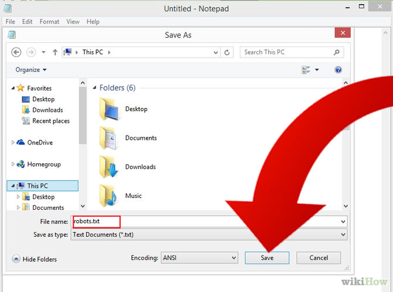Click the File name input field
Image resolution: width=393 pixels, height=292 pixels.
(x=208, y=221)
